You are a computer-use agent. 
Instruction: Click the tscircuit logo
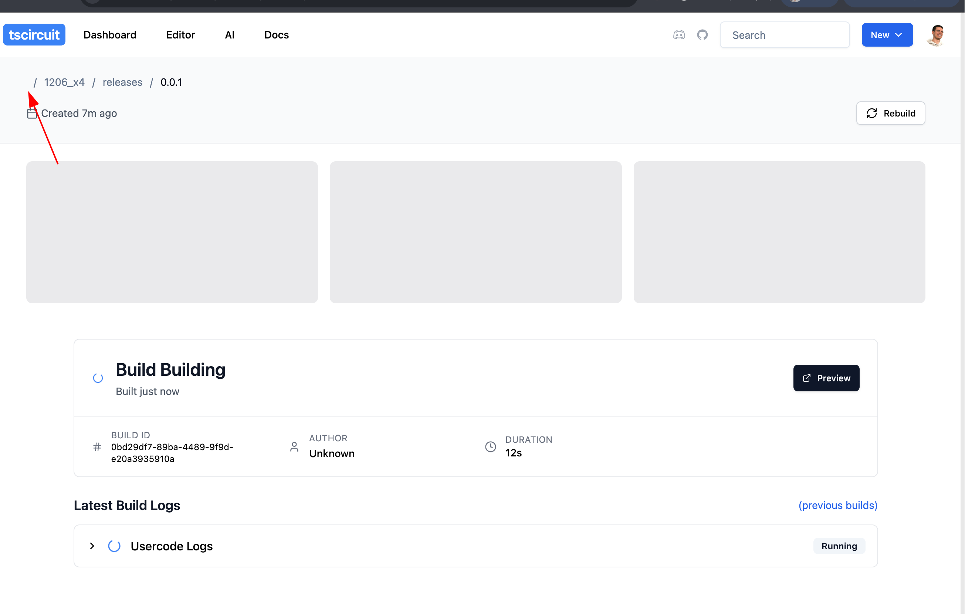[x=34, y=35]
